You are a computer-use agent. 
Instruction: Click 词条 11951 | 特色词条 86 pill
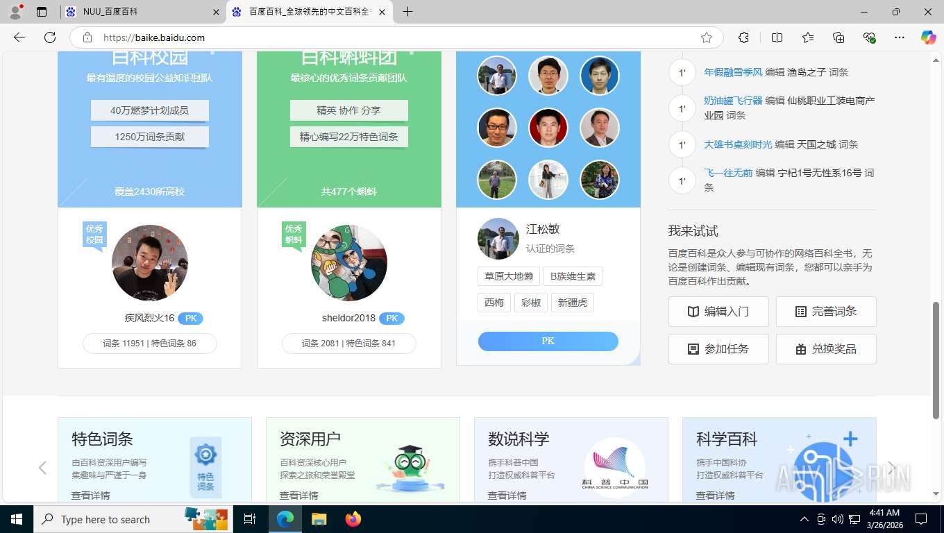pos(149,344)
